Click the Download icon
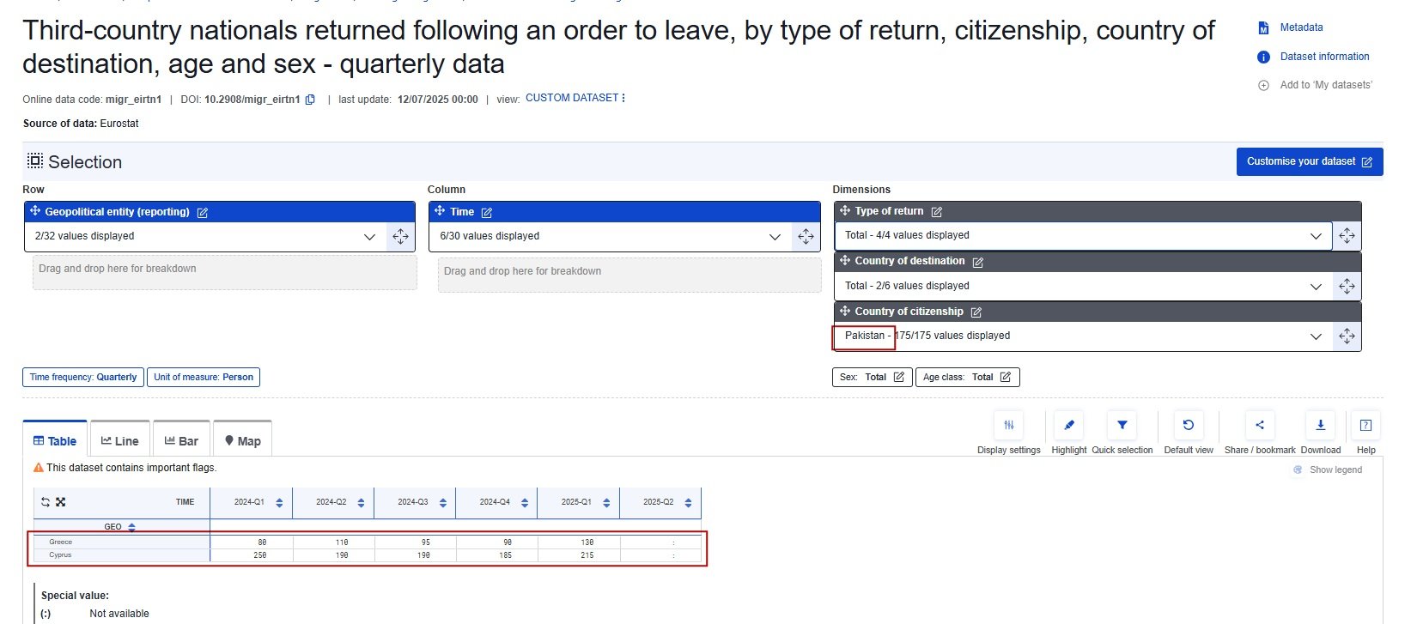This screenshot has width=1417, height=624. pos(1320,425)
